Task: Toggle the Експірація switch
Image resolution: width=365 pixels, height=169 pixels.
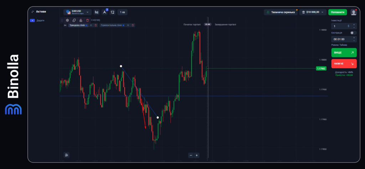Action: (x=353, y=32)
